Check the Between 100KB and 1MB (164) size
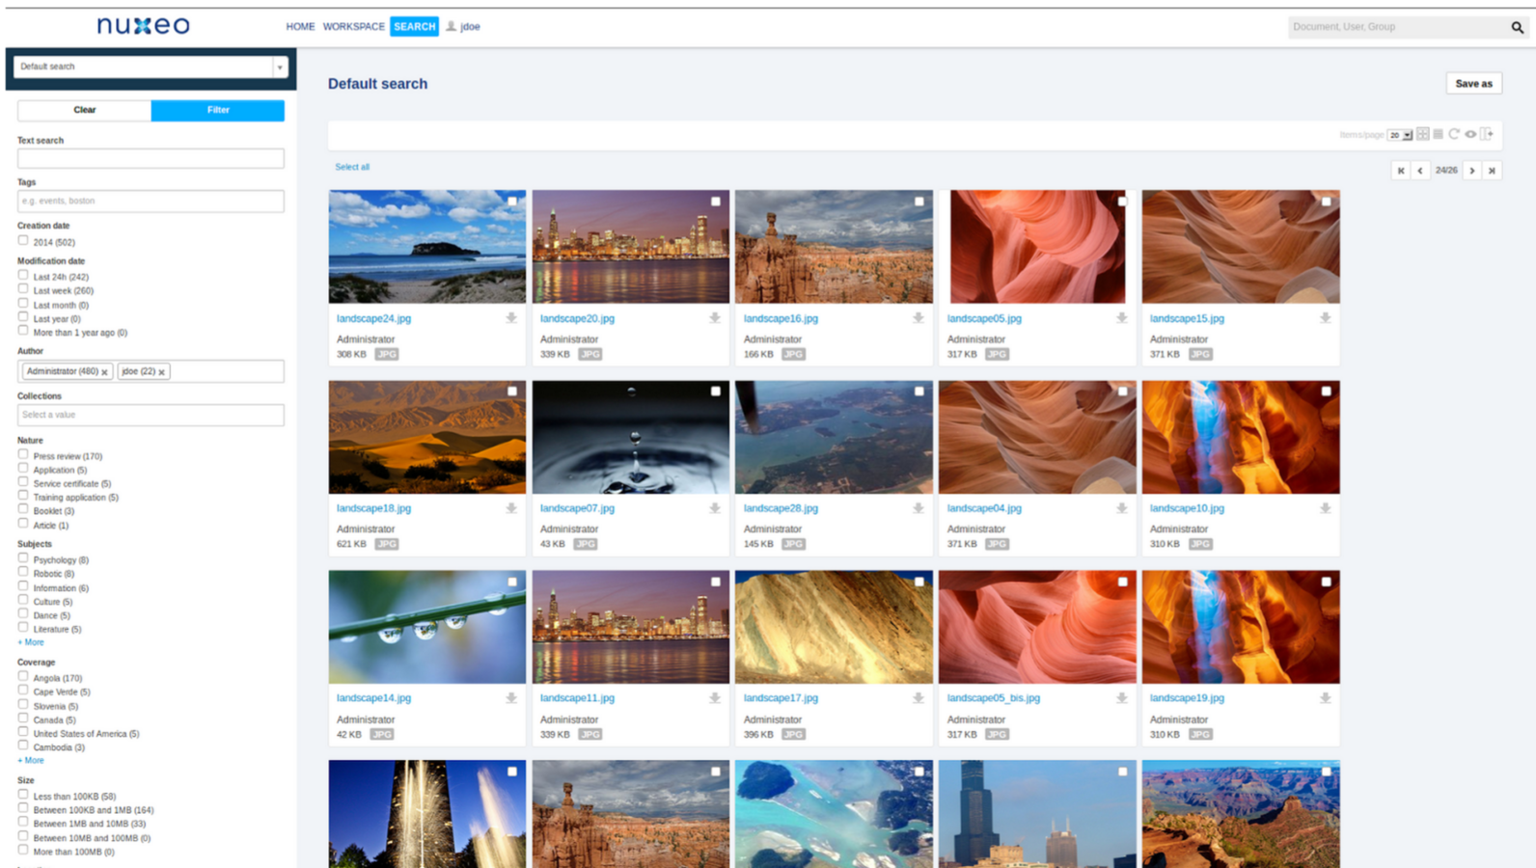Screen dimensions: 1536x868 [x=23, y=808]
